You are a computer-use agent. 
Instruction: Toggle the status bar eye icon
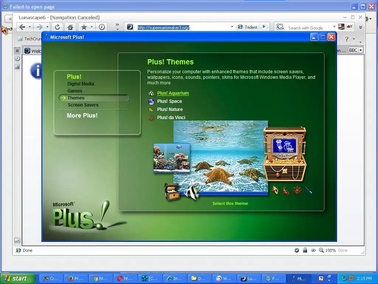[313, 250]
